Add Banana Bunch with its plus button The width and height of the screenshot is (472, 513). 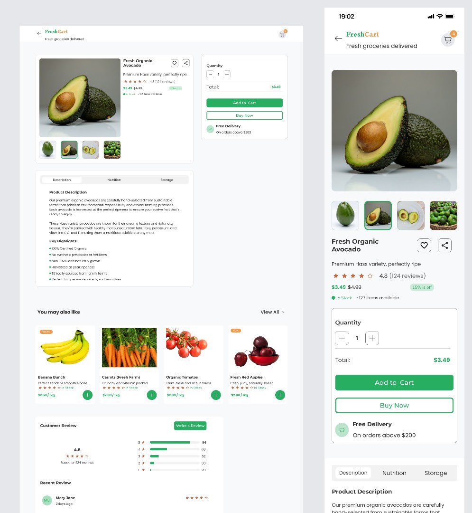[x=88, y=395]
